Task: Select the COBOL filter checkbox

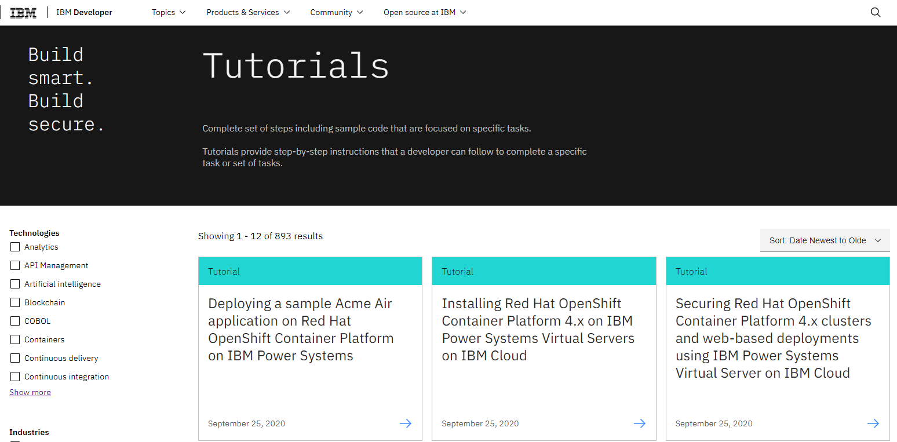Action: coord(15,321)
